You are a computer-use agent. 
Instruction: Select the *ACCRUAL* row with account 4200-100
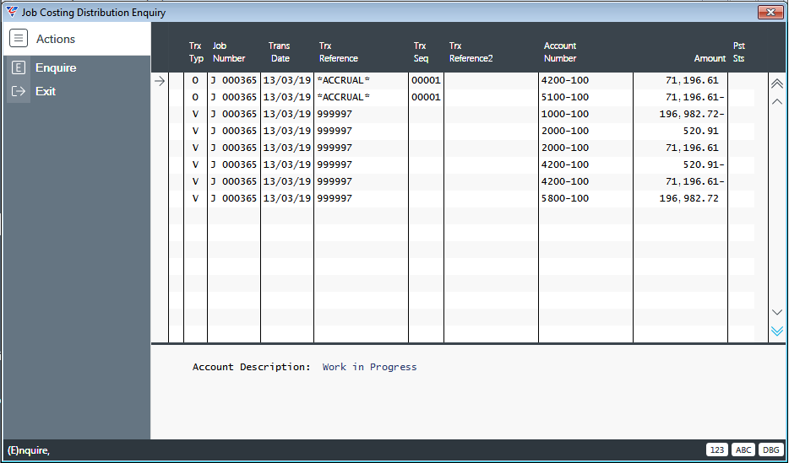pyautogui.click(x=461, y=80)
